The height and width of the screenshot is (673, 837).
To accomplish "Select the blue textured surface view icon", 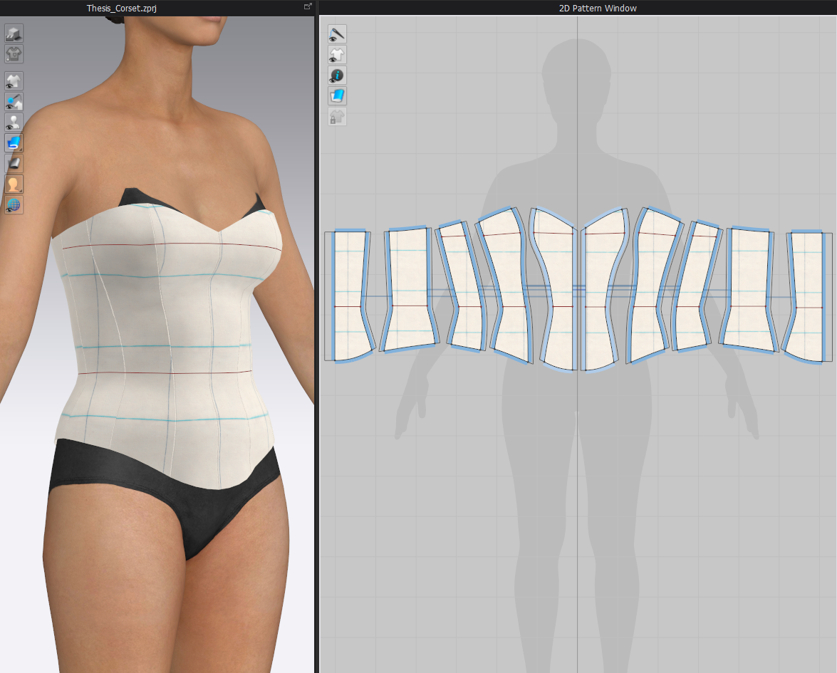I will [13, 142].
